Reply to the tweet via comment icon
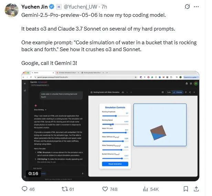This screenshot has width=212, height=196. 25,189
